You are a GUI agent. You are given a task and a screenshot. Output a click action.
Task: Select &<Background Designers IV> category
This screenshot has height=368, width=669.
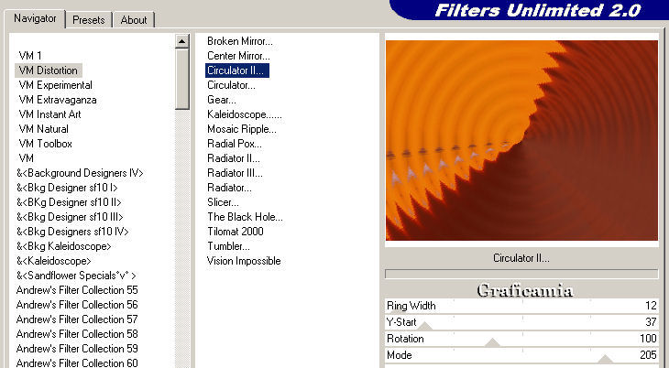click(80, 173)
